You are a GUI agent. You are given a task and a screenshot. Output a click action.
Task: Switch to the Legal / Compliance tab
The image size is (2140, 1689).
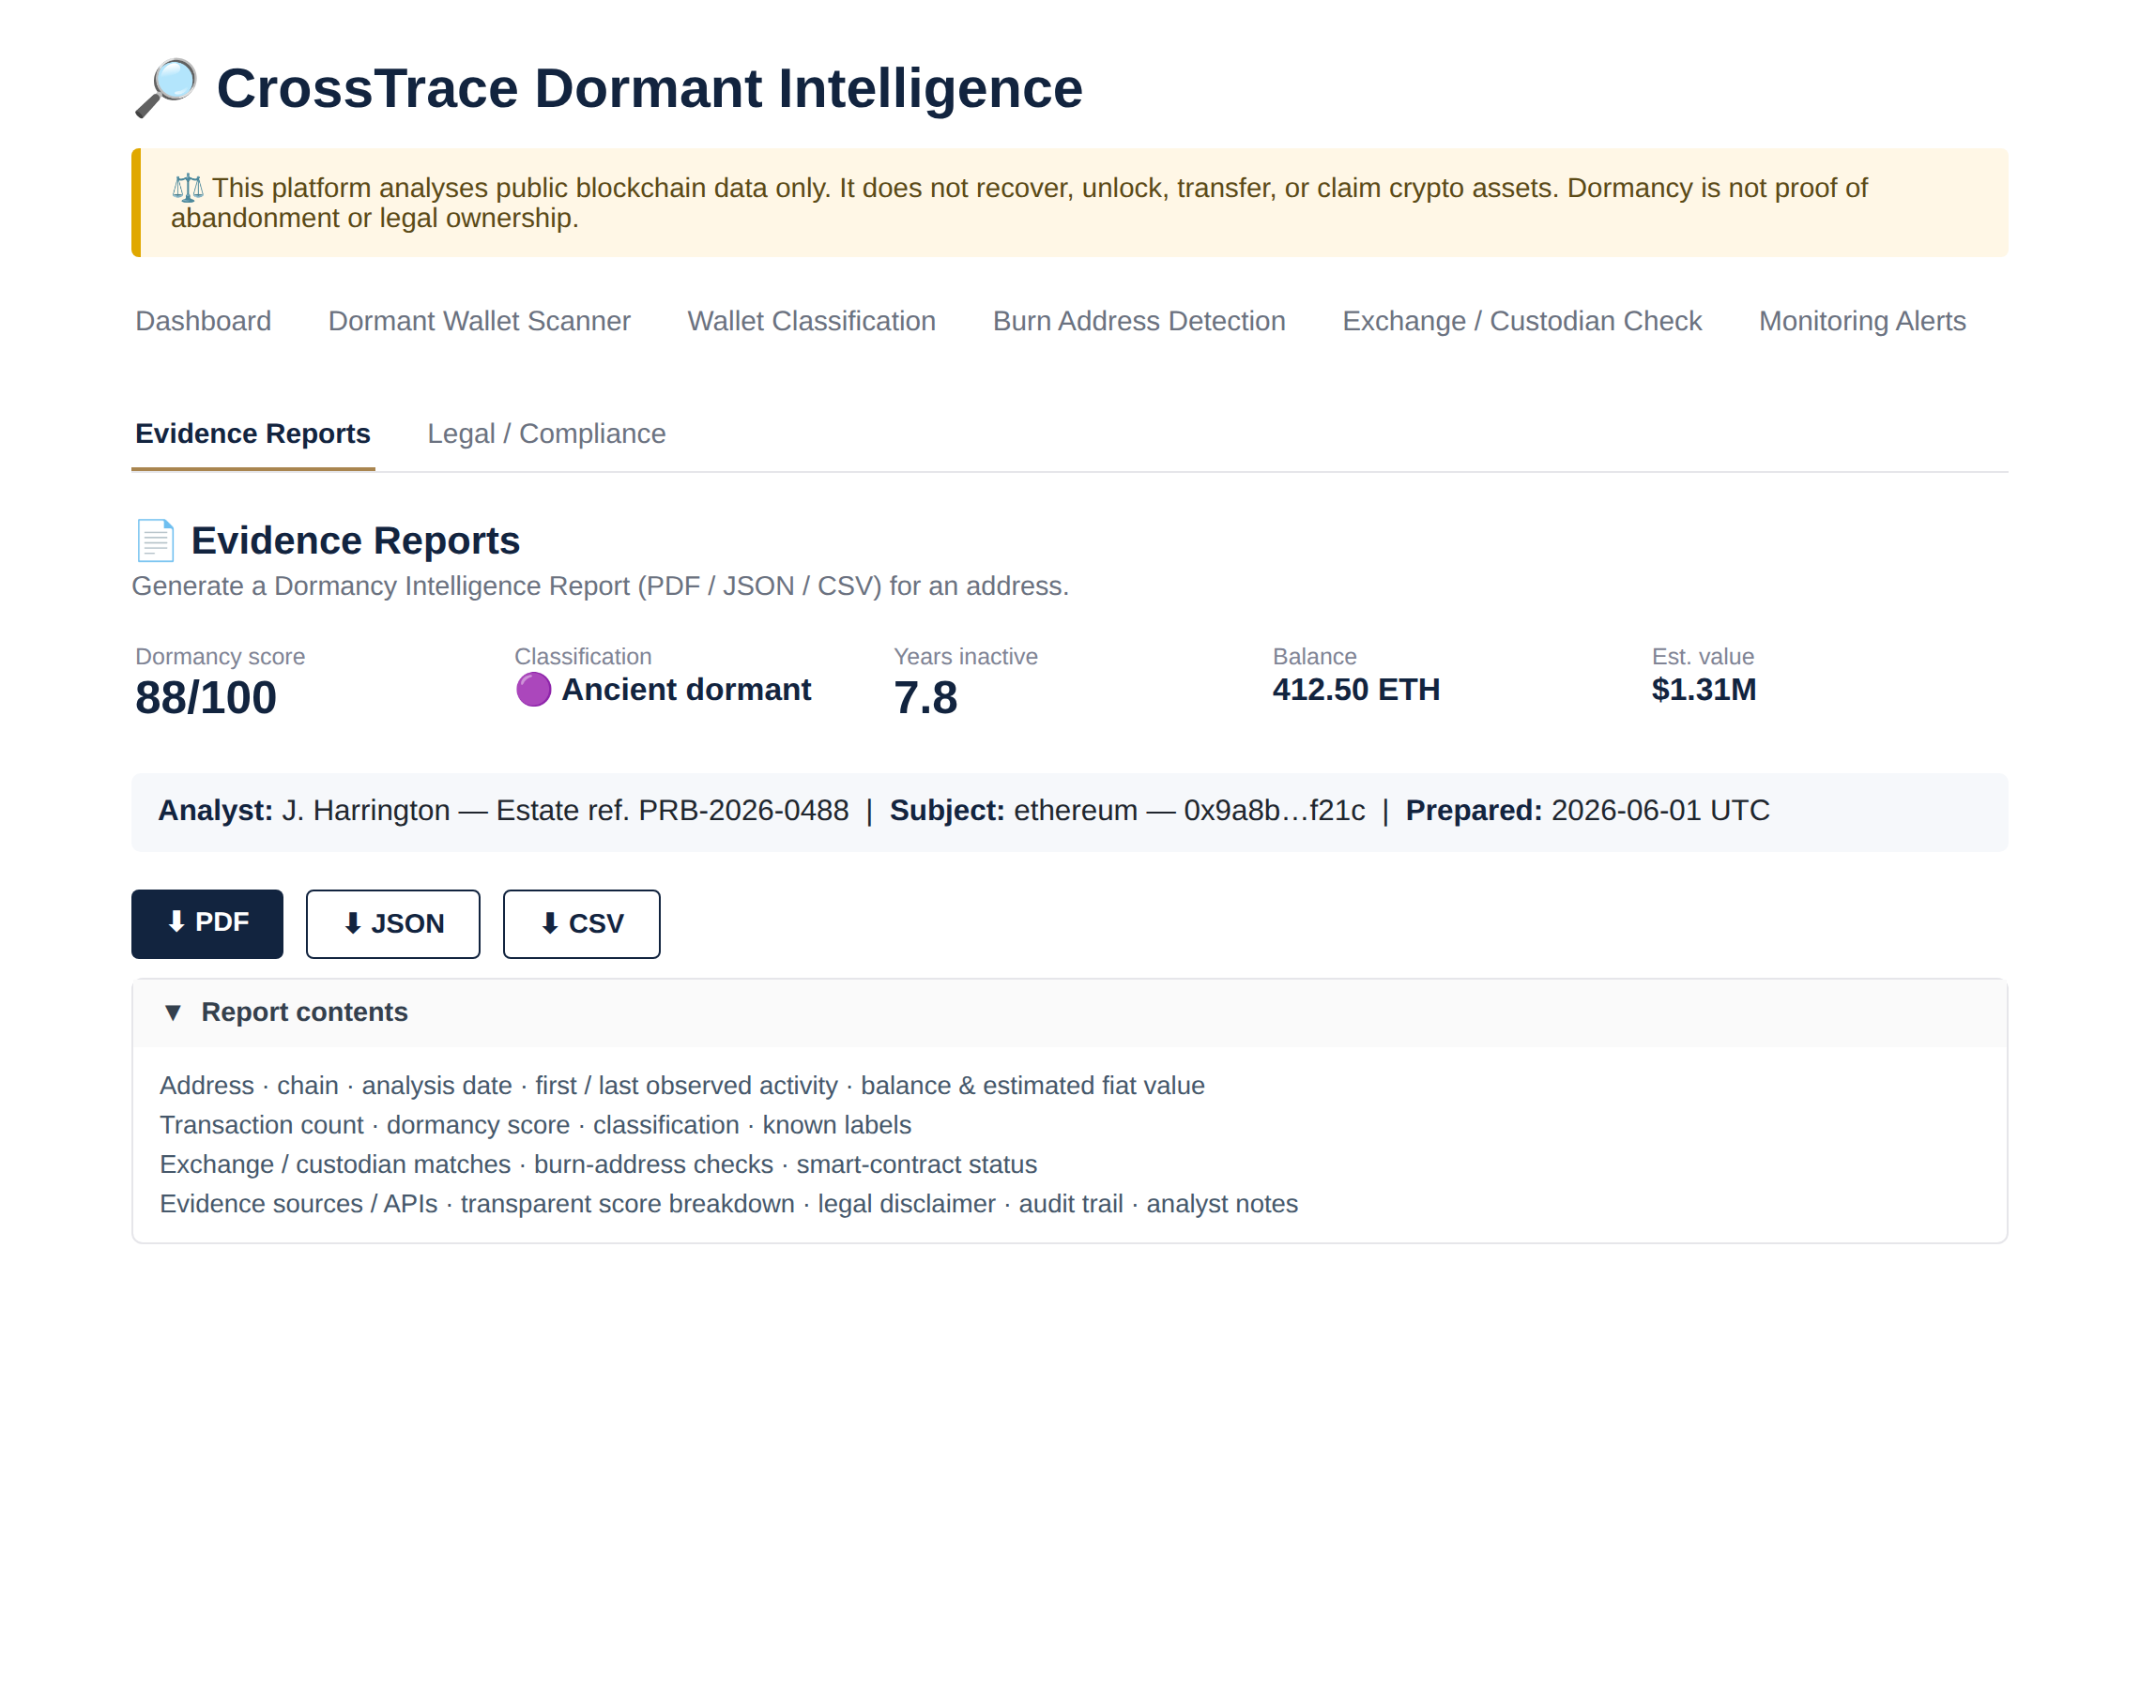(546, 434)
